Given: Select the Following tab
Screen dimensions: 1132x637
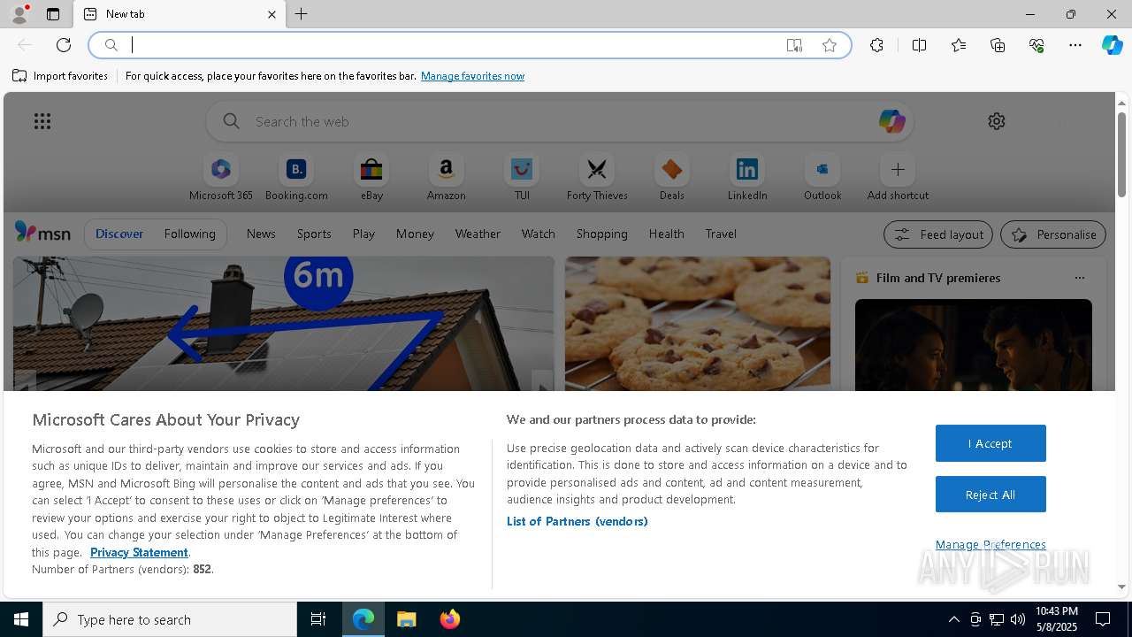Looking at the screenshot, I should coord(189,234).
